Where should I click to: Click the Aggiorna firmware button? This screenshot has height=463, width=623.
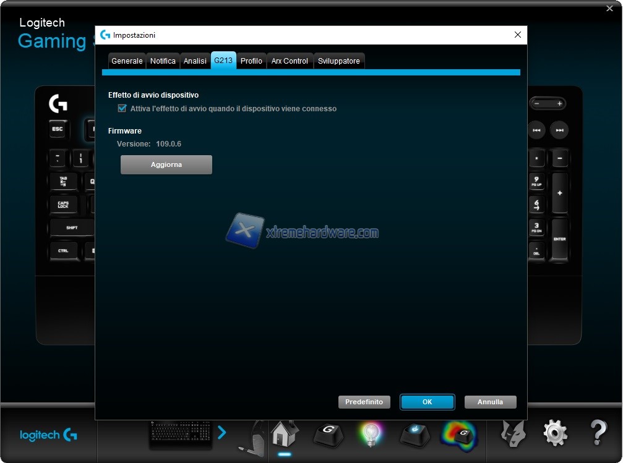coord(166,164)
